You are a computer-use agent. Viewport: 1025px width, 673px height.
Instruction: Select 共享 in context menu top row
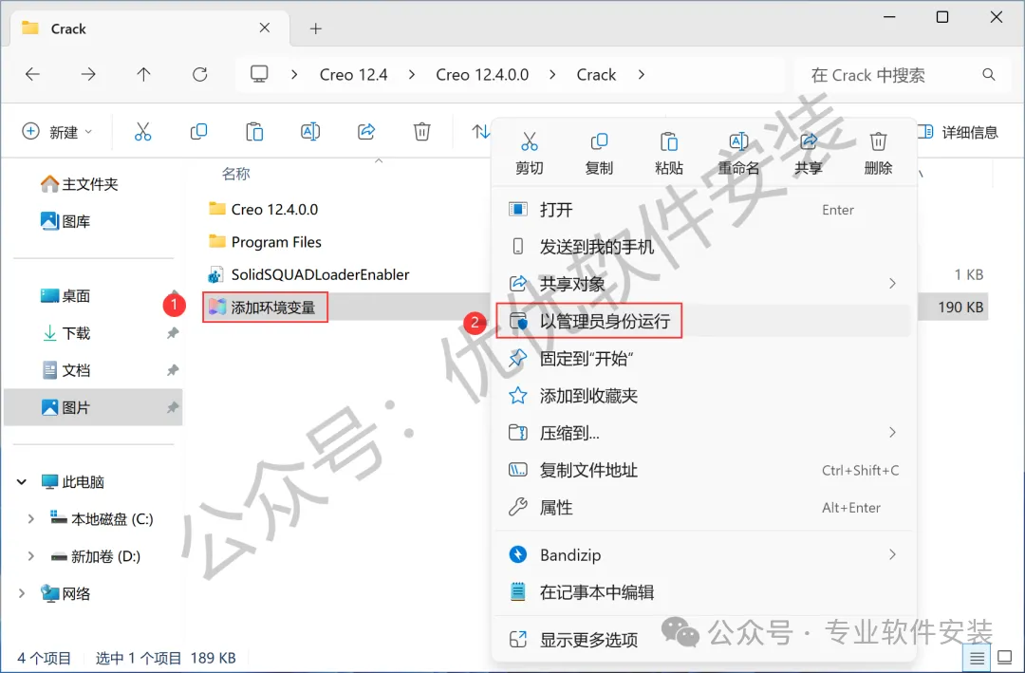tap(809, 154)
